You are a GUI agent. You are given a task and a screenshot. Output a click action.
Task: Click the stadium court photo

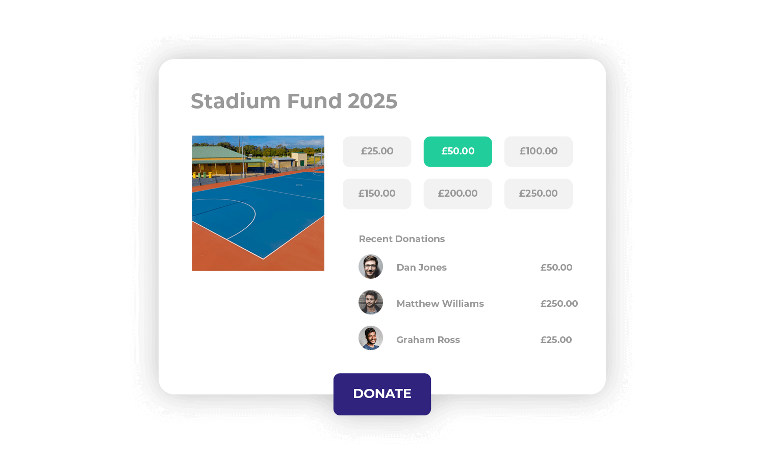258,203
